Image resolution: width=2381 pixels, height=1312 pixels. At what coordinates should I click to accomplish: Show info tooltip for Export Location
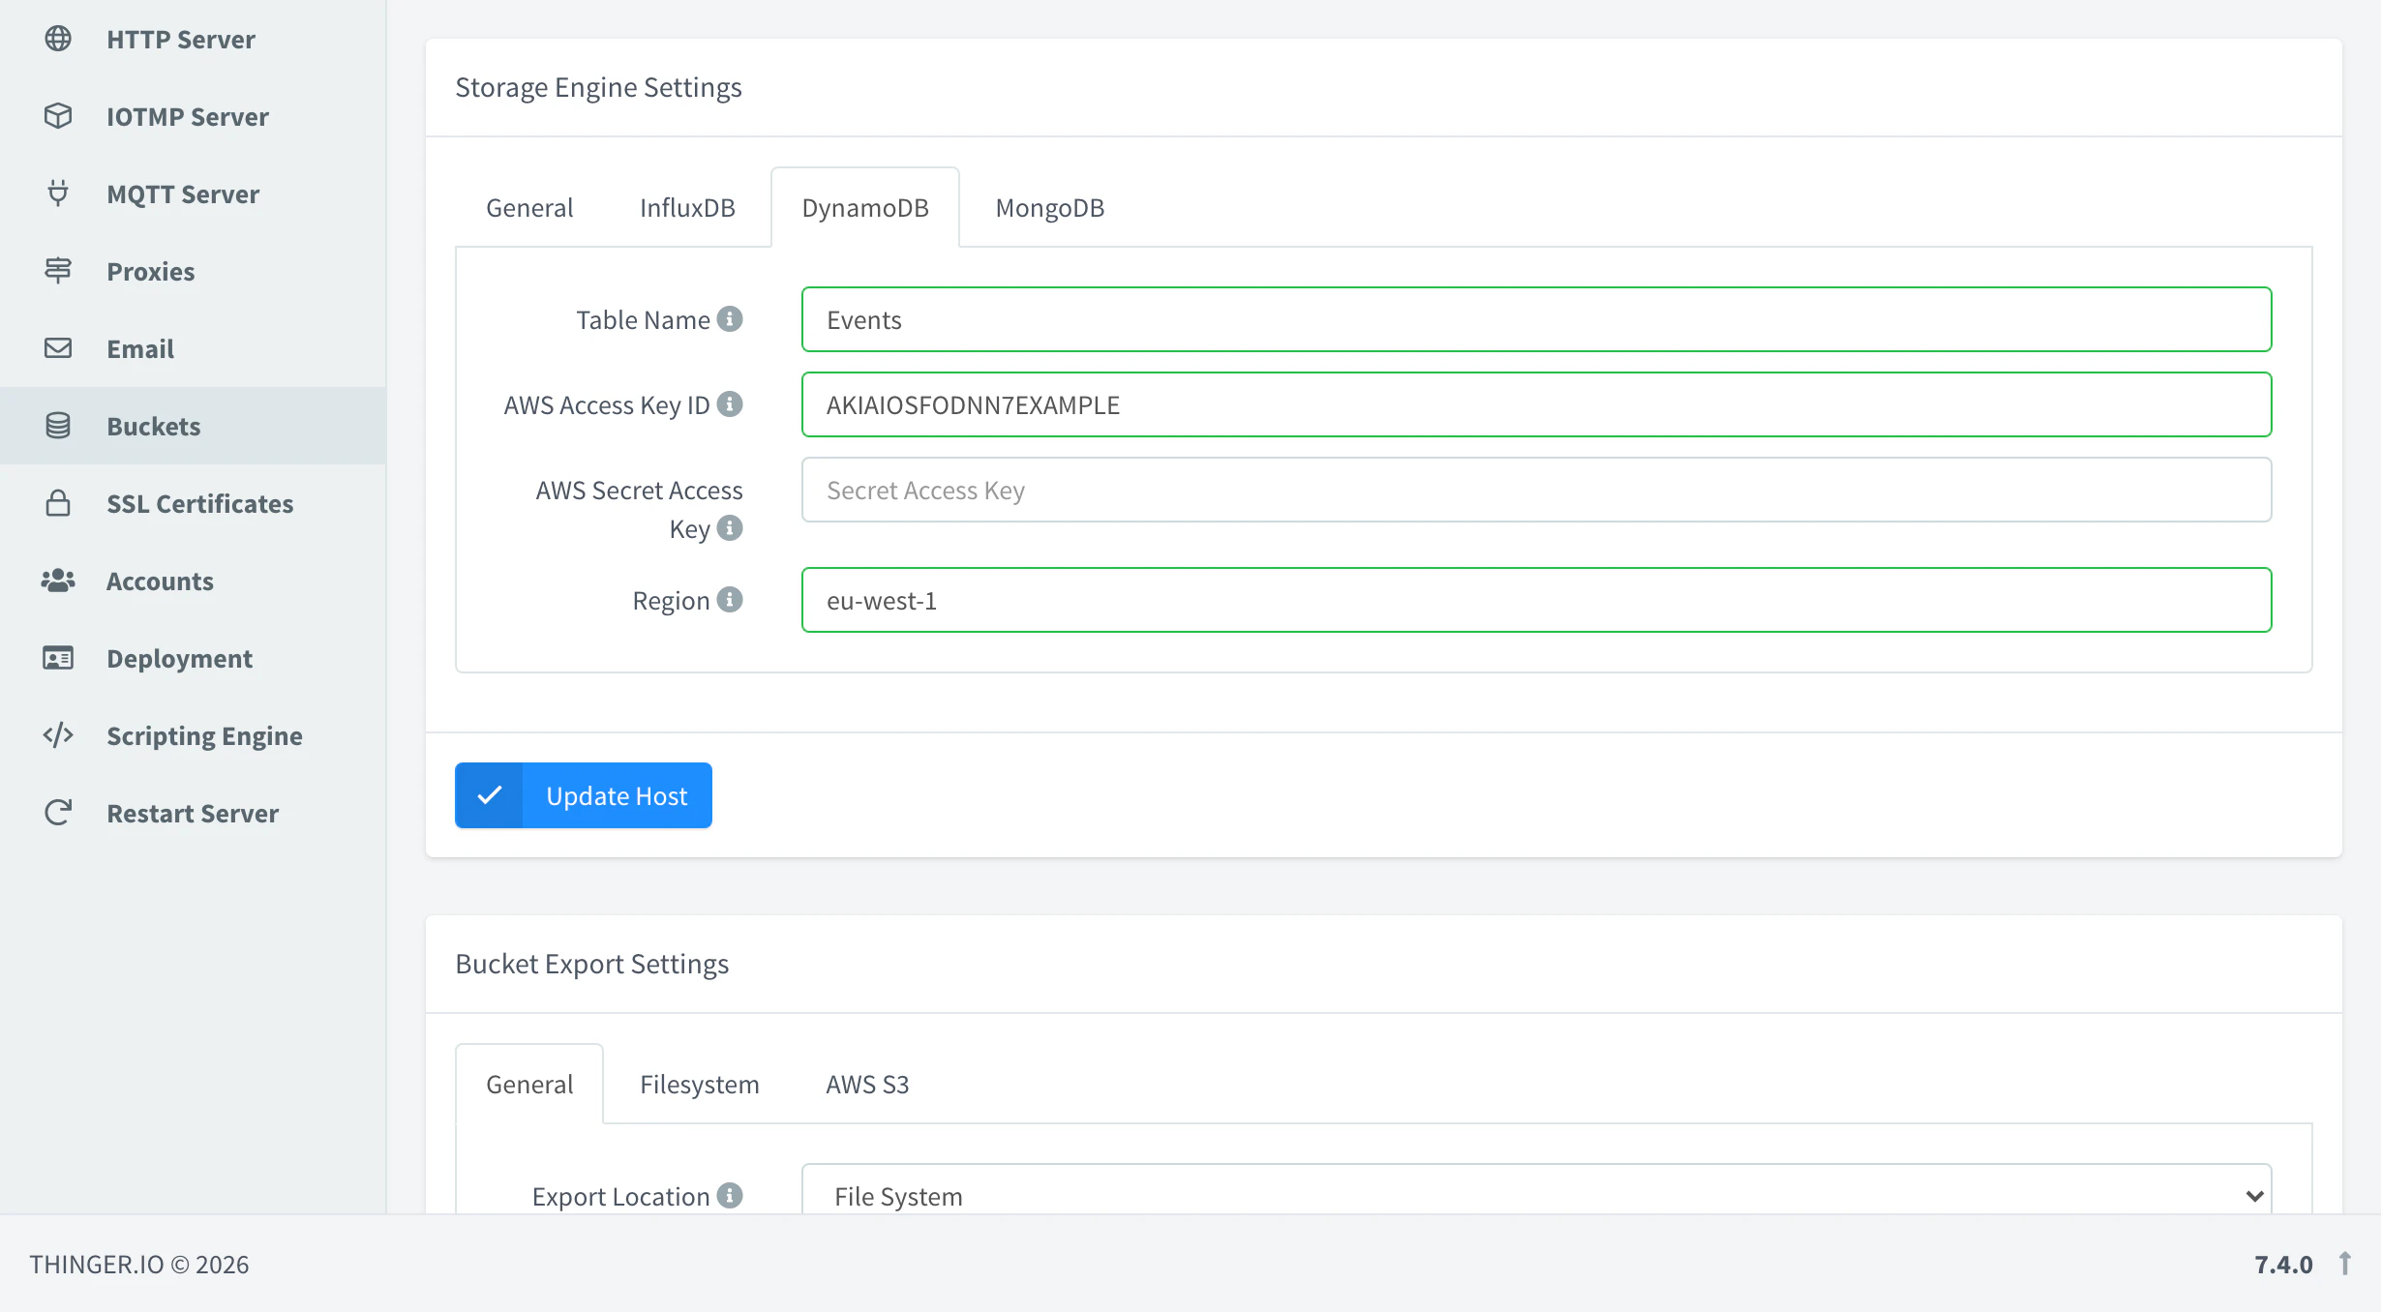click(730, 1195)
